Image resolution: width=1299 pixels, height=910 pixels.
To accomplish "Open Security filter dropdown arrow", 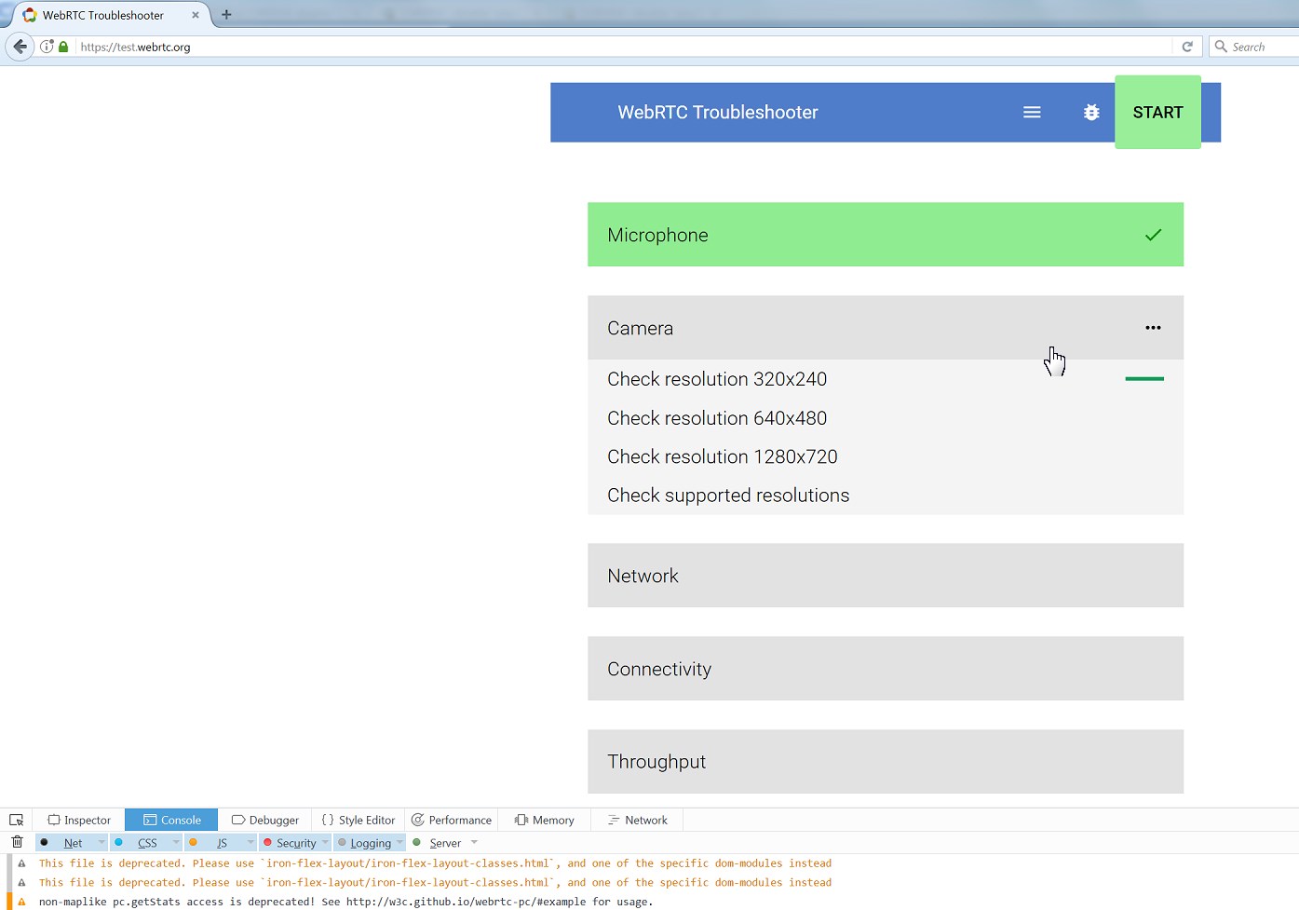I will coord(325,843).
